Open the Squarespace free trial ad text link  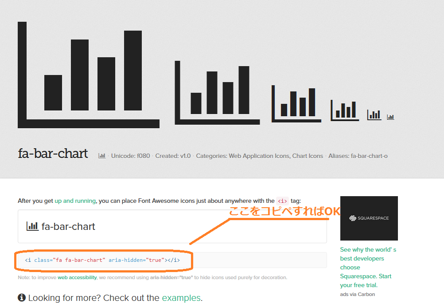pyautogui.click(x=368, y=267)
